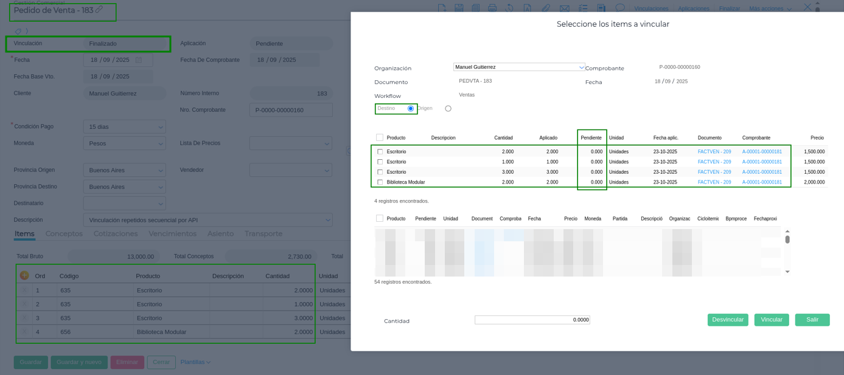Viewport: 844px width, 375px height.
Task: Tick the select-all checkbox in upper grid header
Action: pos(380,137)
